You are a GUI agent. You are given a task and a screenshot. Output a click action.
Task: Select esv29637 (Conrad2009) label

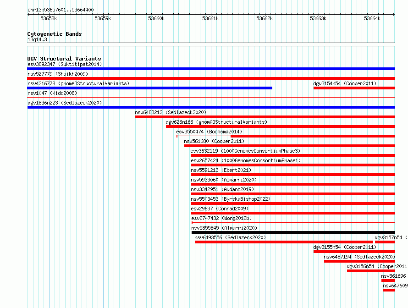(220, 209)
